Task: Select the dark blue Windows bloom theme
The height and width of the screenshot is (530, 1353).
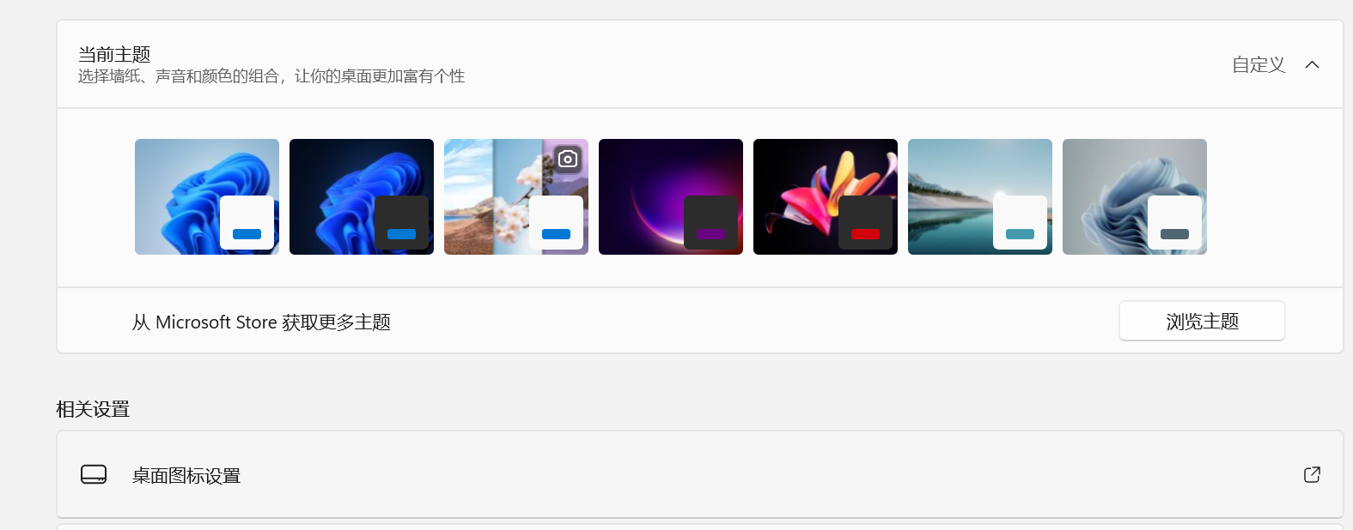Action: point(362,196)
